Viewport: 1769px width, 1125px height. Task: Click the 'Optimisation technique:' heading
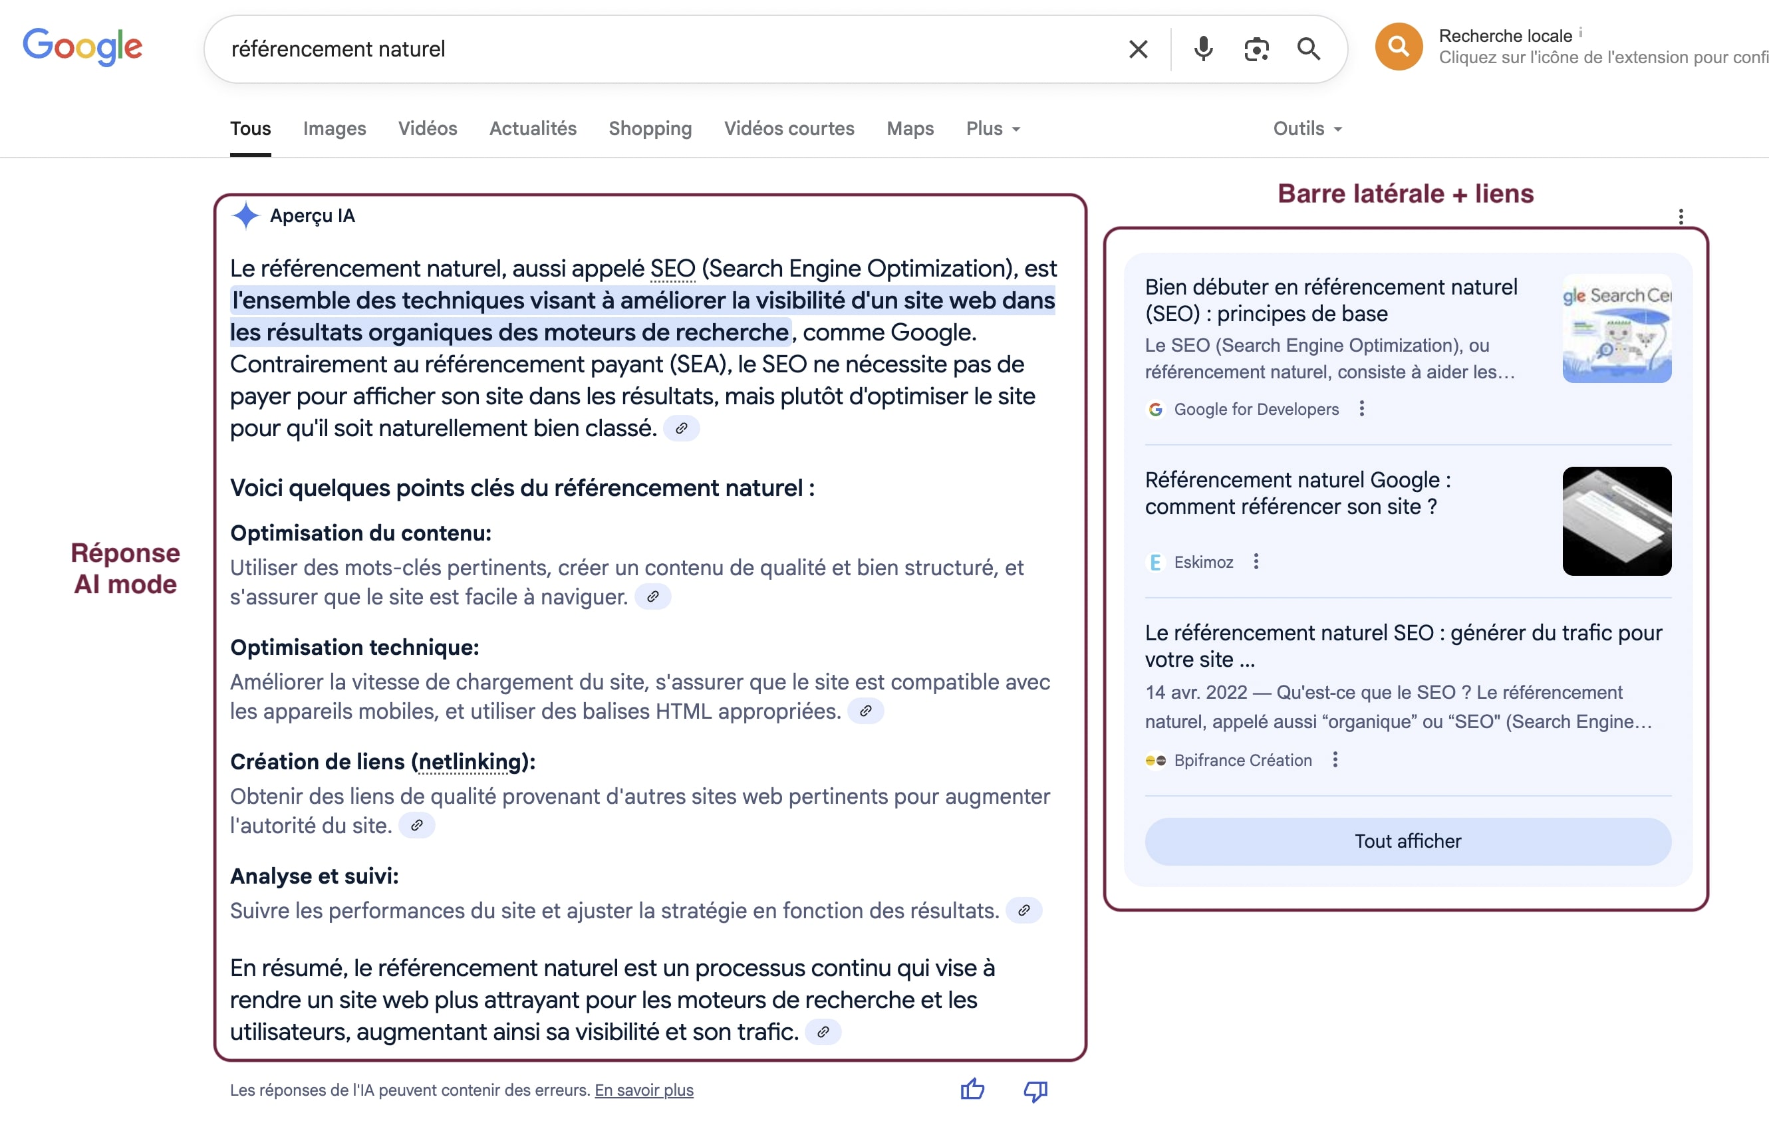click(354, 647)
